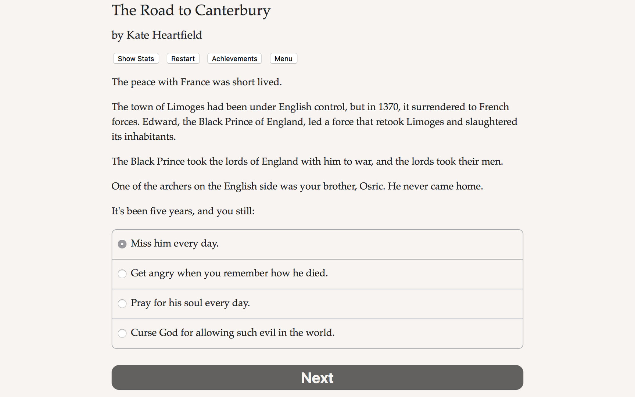Access Menu options for the game
635x397 pixels.
tap(283, 58)
